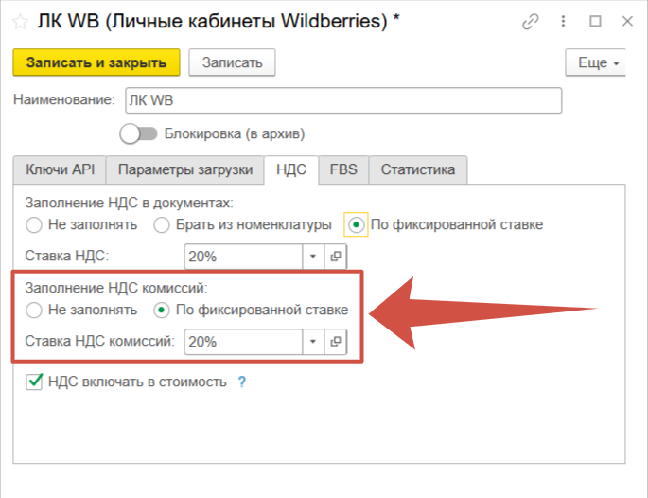
Task: Copy link to this form via chain icon
Action: coord(536,21)
